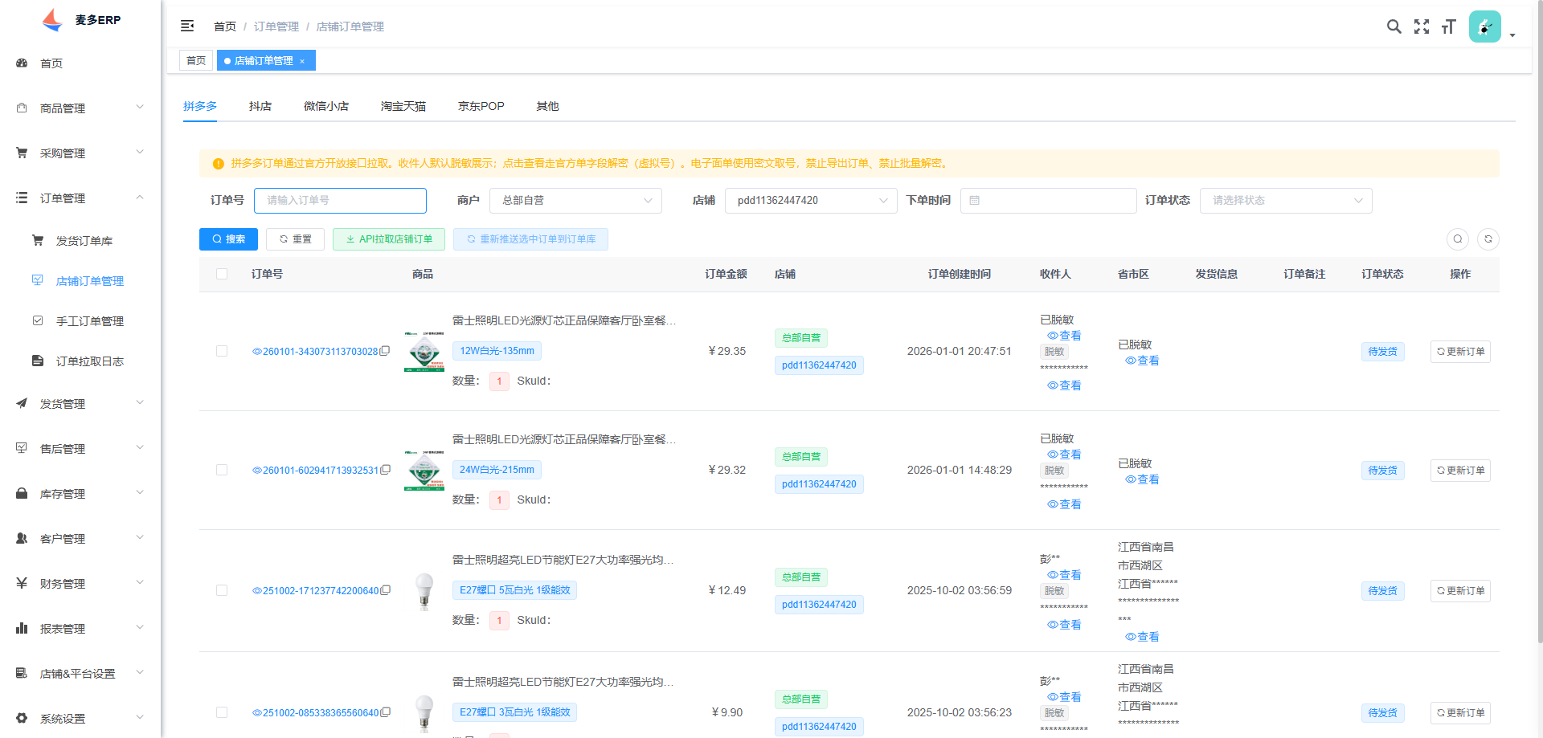1543x738 pixels.
Task: Switch to the 抖店 tab
Action: (x=260, y=106)
